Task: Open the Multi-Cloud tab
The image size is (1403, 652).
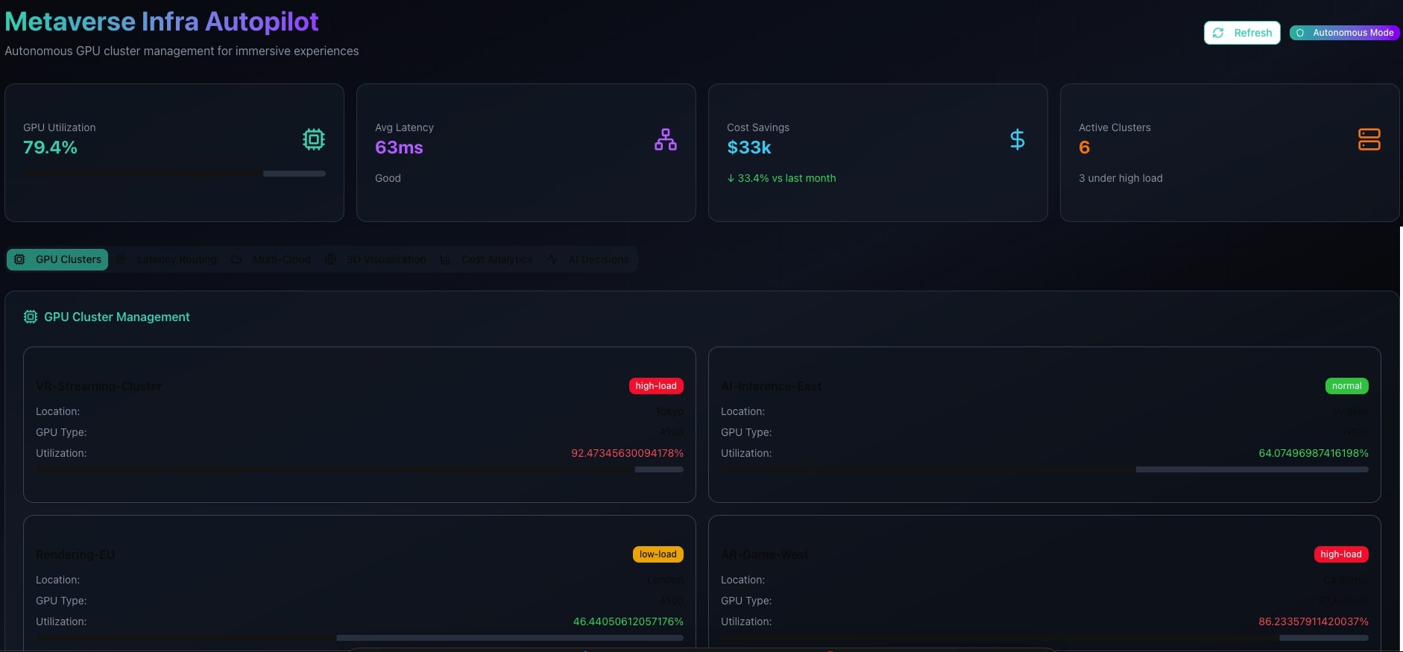Action: pos(271,259)
